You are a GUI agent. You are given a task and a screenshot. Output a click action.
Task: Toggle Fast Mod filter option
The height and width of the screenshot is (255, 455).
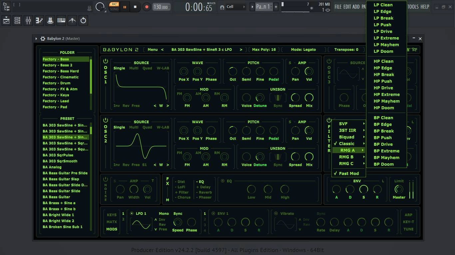coord(349,173)
